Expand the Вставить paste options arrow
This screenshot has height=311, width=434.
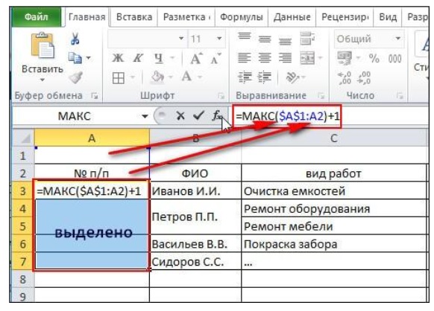click(42, 80)
